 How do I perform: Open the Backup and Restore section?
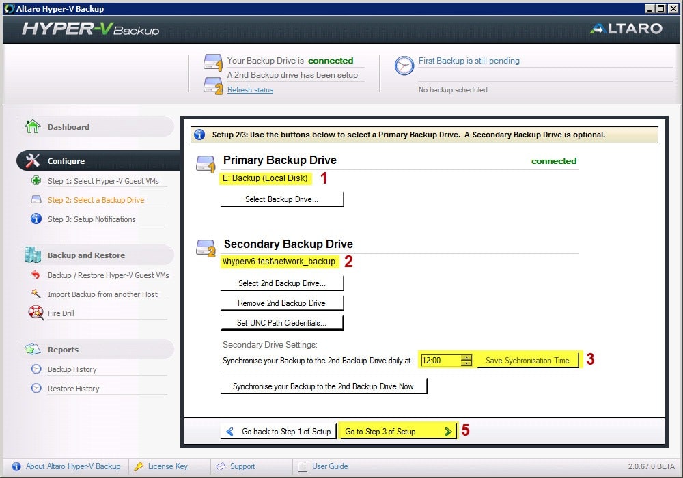(96, 255)
